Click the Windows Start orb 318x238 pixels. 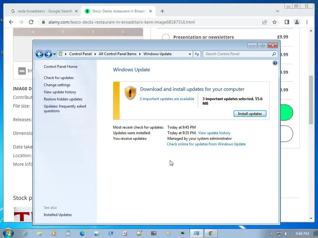8,233
